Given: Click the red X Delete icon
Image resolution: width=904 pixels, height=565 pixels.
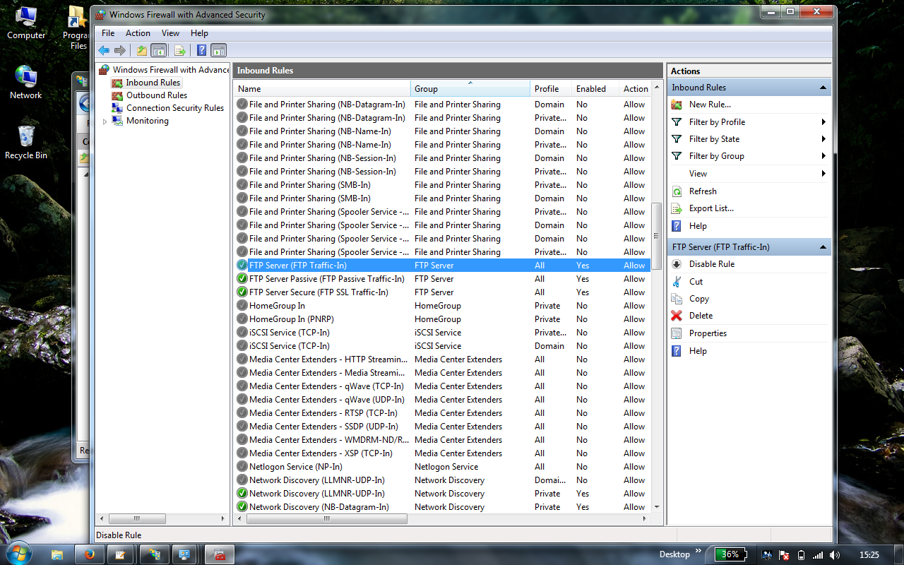Looking at the screenshot, I should pyautogui.click(x=677, y=316).
